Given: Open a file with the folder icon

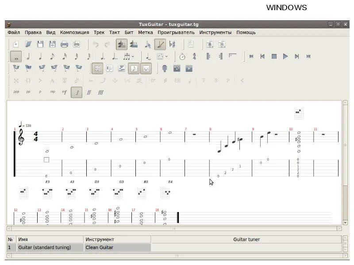Looking at the screenshot, I should [x=28, y=44].
